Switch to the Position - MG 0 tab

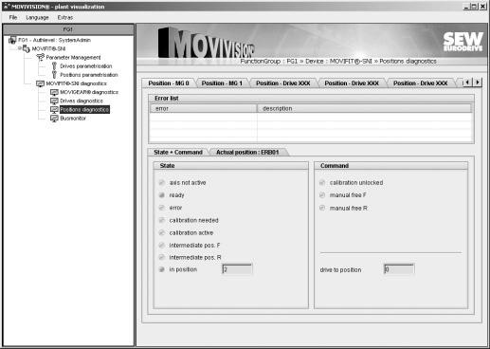tap(169, 83)
